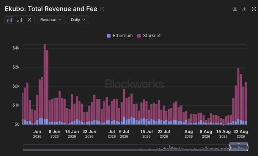The image size is (258, 156).
Task: Click the 15 Jul 2026 axis label
Action: [146, 134]
